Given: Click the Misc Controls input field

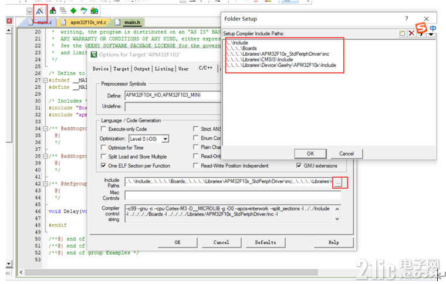Looking at the screenshot, I should tap(232, 195).
